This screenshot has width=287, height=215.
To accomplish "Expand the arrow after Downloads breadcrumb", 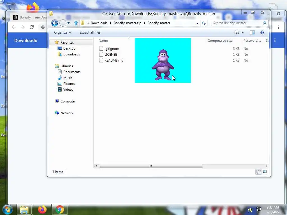I will 110,23.
